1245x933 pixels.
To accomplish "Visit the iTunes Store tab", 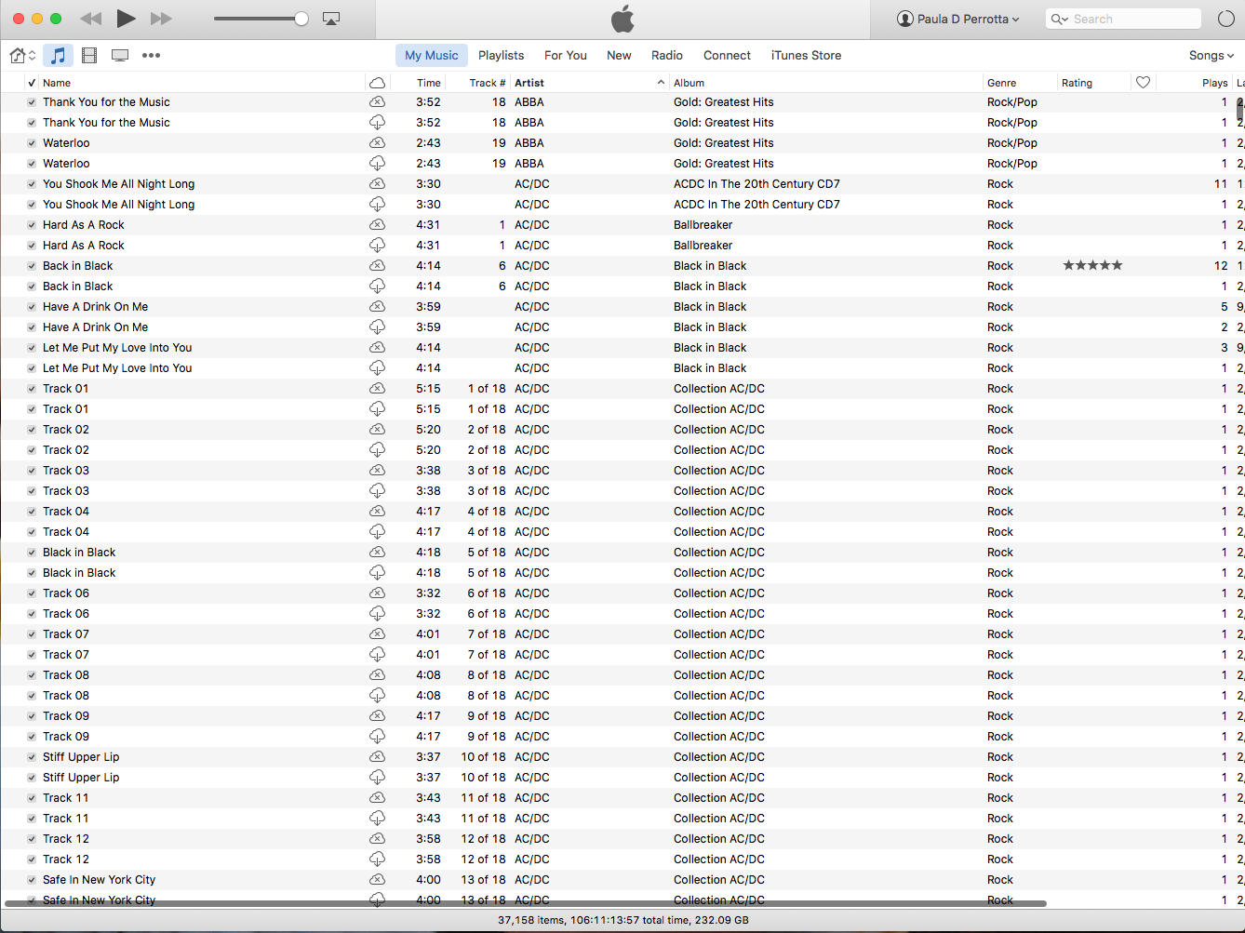I will click(806, 56).
